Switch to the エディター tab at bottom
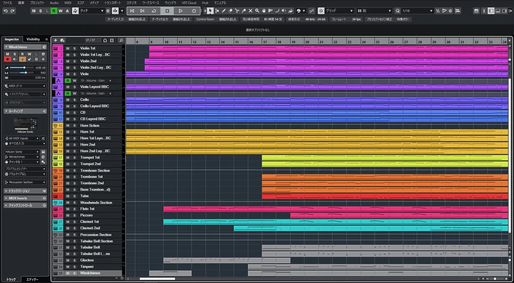This screenshot has width=514, height=283. click(32, 280)
